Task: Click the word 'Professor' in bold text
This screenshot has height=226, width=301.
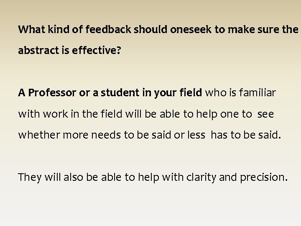Action: (x=52, y=92)
